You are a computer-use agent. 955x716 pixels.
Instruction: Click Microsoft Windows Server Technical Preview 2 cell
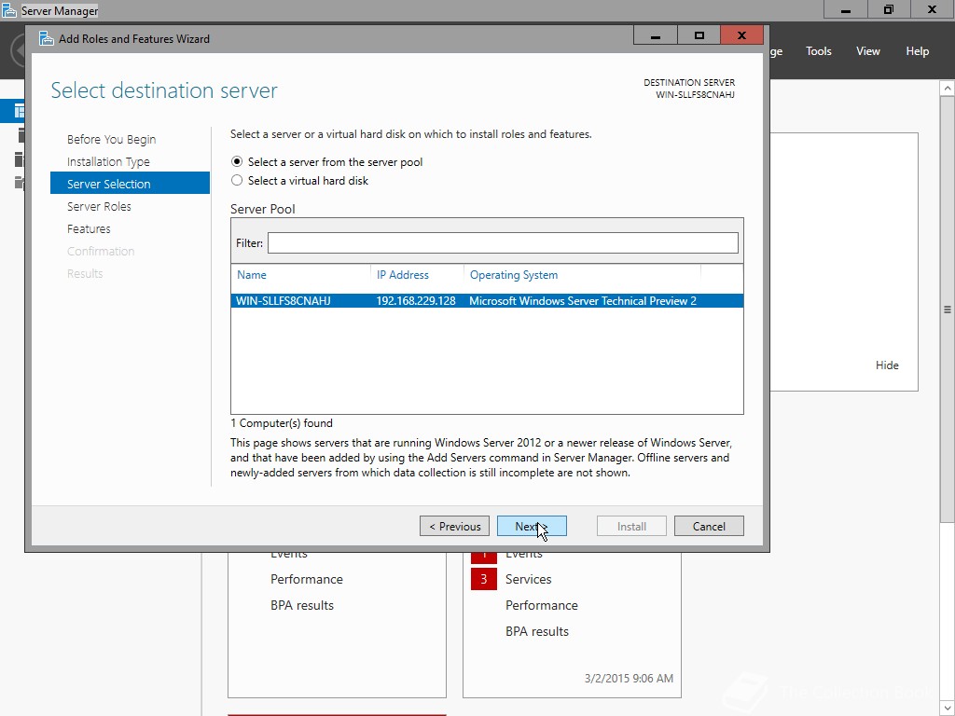point(582,301)
